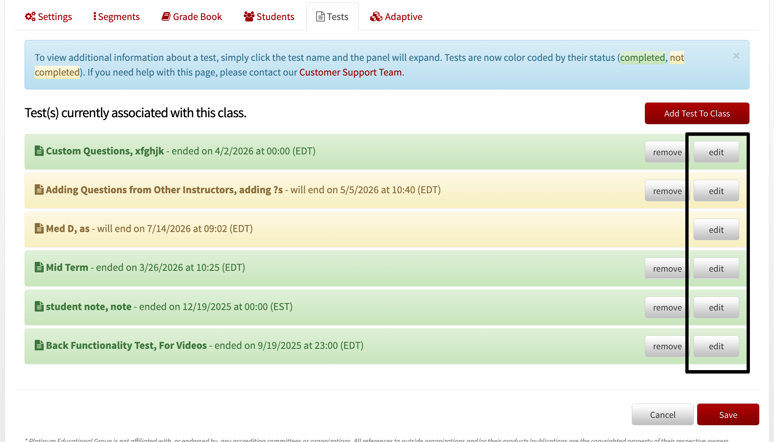The image size is (774, 442).
Task: Click the Students group icon
Action: [x=249, y=16]
